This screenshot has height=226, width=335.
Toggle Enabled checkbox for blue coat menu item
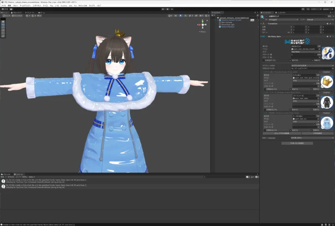332,113
